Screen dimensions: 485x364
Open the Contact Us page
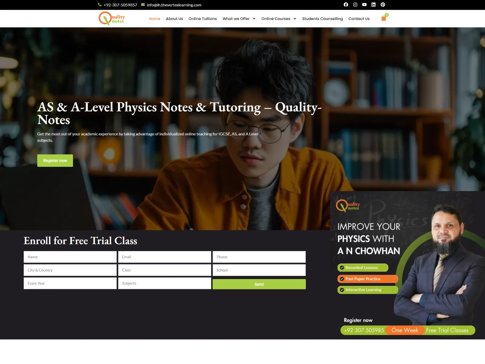point(359,19)
